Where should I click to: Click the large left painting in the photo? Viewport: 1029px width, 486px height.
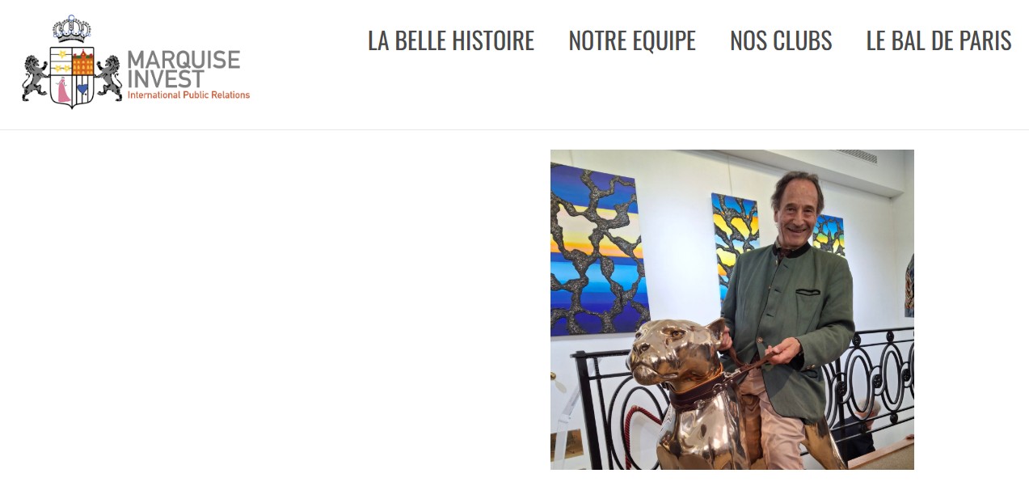point(598,249)
